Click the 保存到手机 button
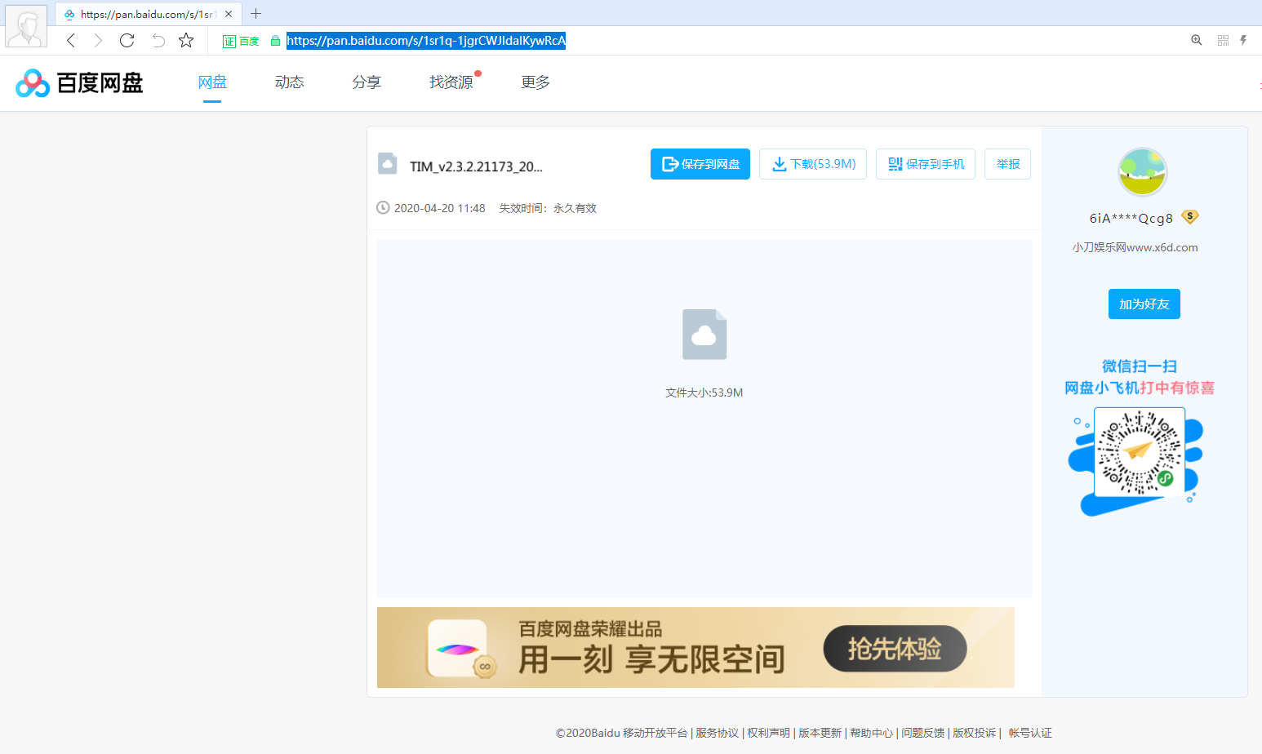 pyautogui.click(x=926, y=164)
